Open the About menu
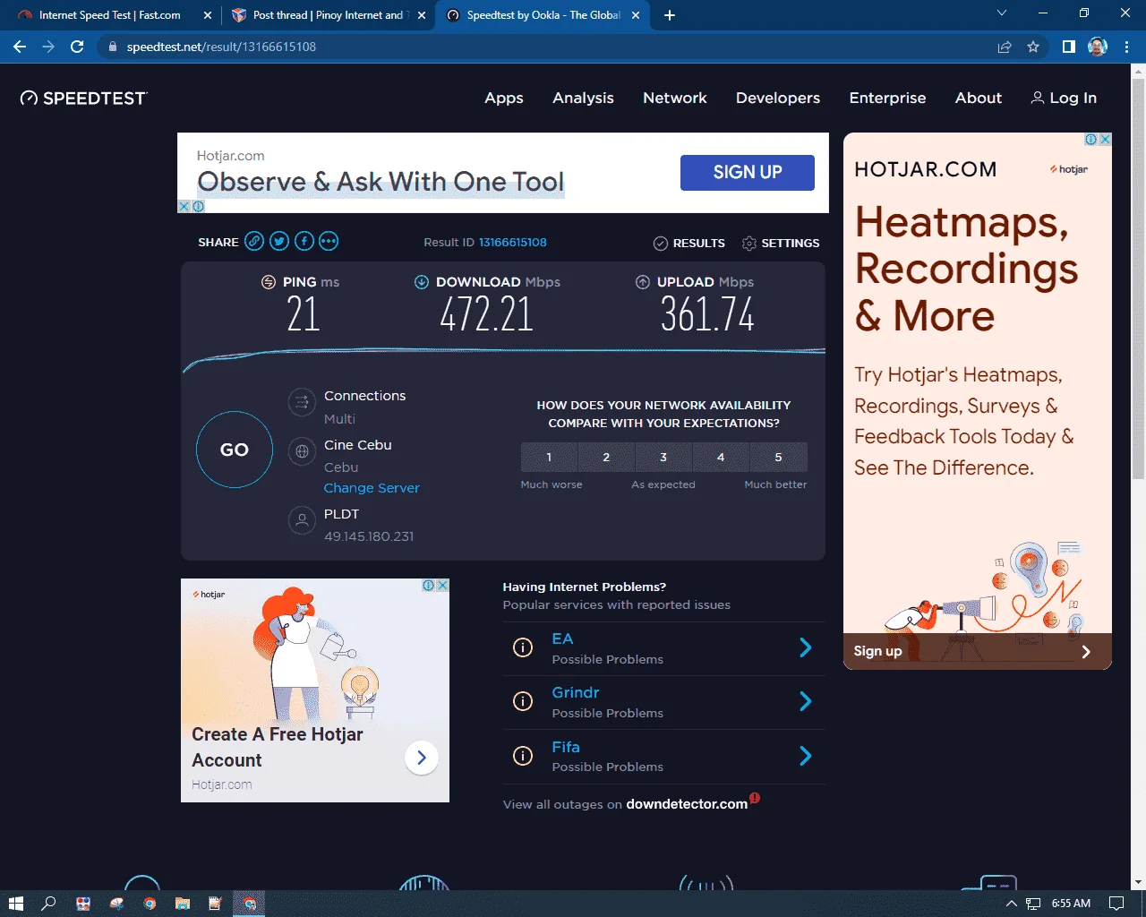 tap(979, 98)
